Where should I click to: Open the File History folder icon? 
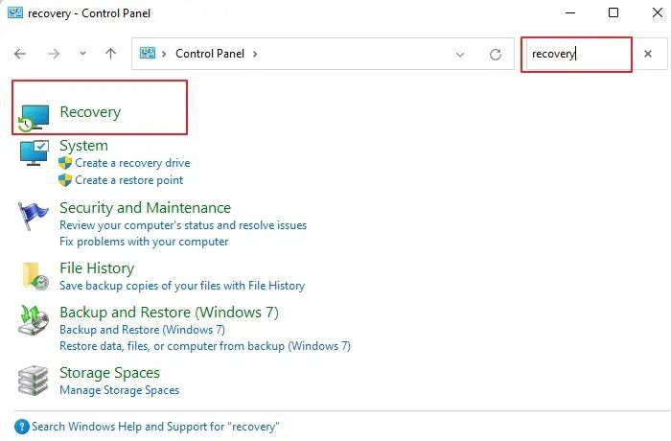[35, 275]
